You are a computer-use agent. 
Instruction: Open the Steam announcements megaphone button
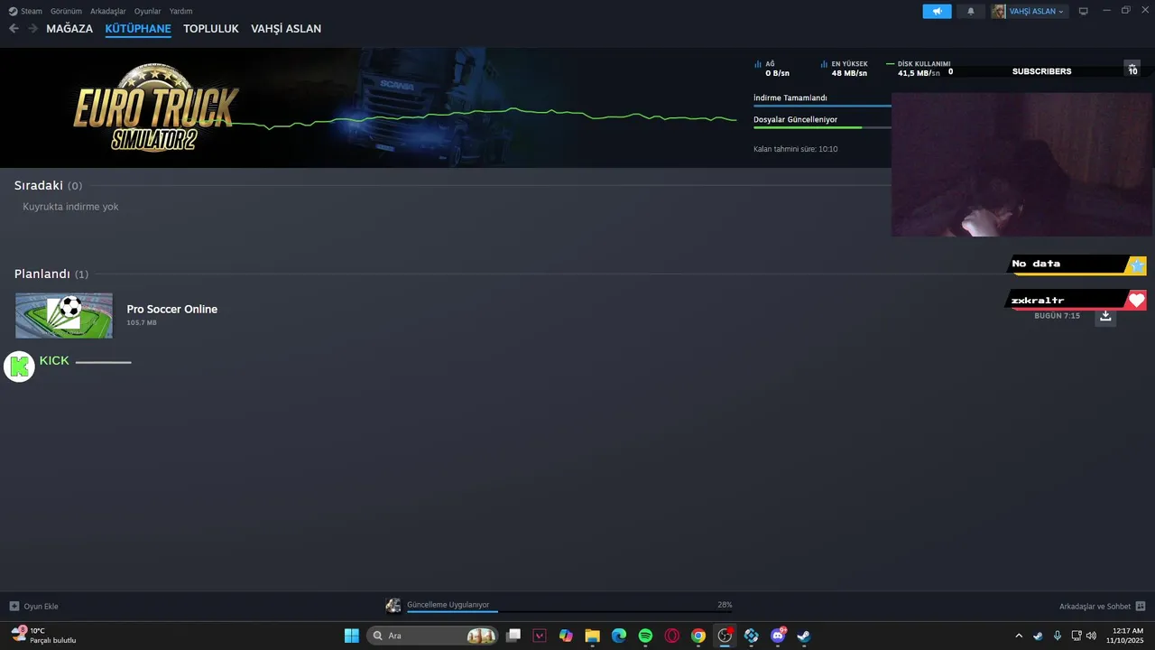(937, 11)
